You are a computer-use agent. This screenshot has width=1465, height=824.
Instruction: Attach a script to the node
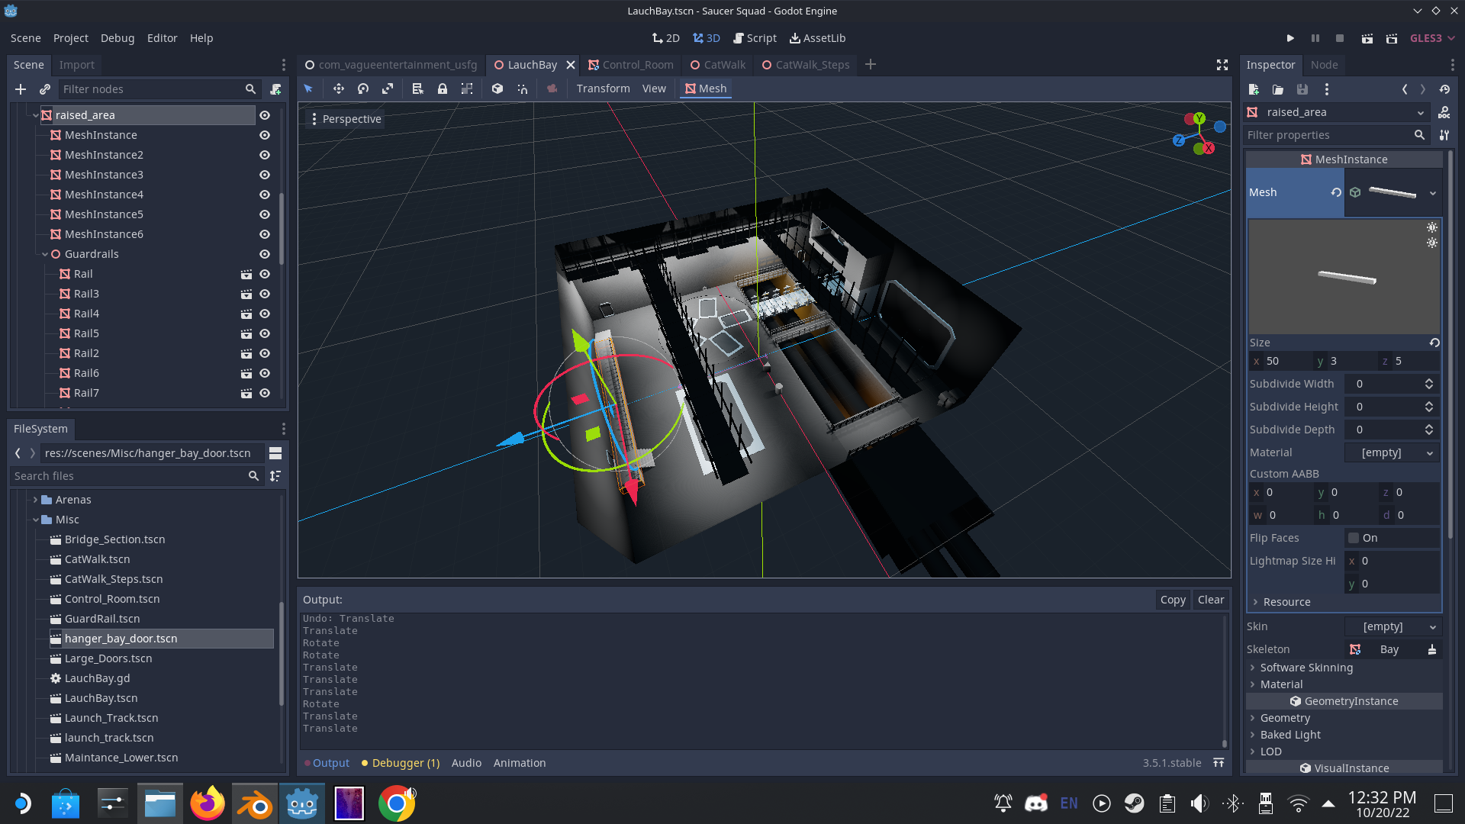275,89
